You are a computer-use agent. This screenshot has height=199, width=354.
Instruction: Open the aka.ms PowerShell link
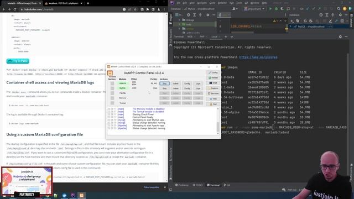coord(258,57)
